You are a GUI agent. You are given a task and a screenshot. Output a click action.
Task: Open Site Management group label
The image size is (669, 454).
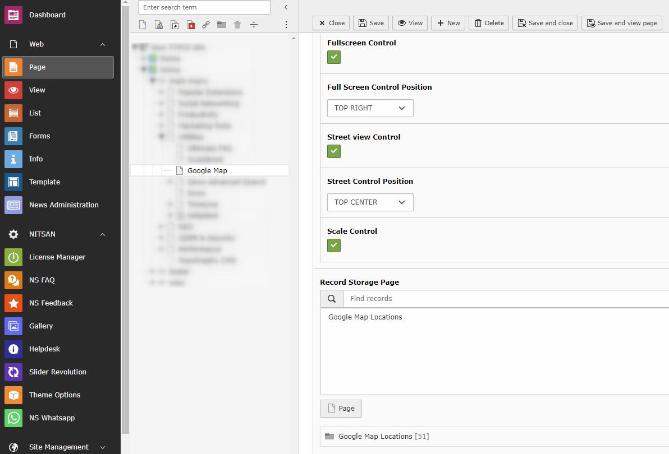pyautogui.click(x=59, y=447)
